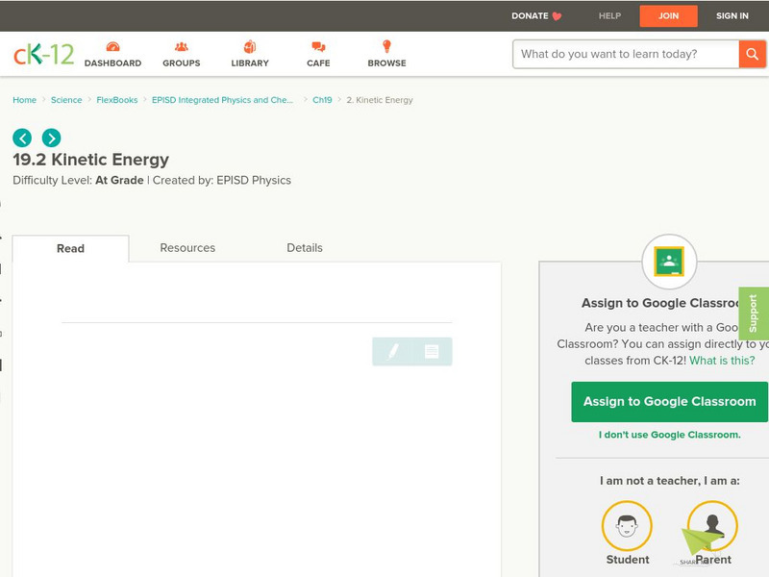Go to next lesson arrow
769x577 pixels.
[51, 138]
